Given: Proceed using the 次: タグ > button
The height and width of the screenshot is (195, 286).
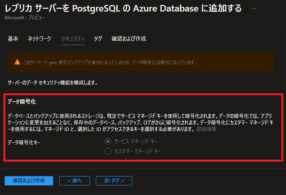Looking at the screenshot, I should 114,181.
